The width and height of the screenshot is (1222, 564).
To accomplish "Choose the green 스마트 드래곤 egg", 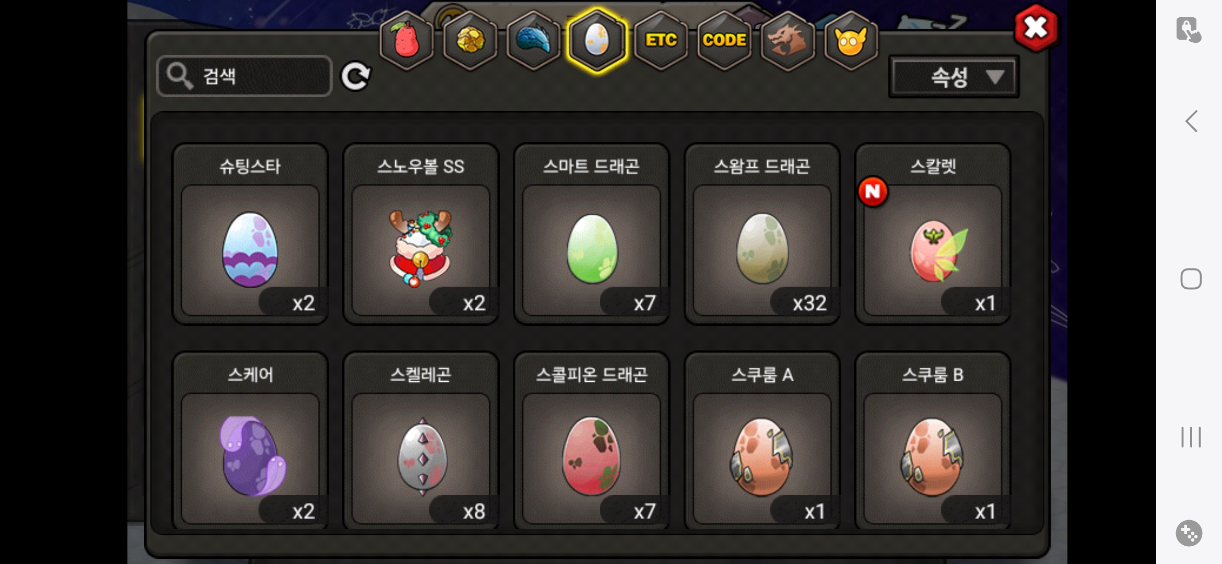I will [x=592, y=234].
